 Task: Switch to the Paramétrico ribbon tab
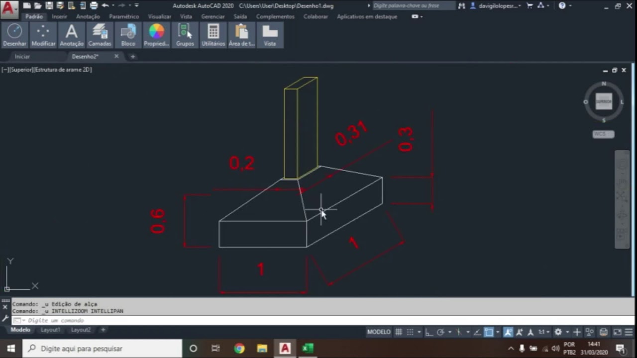point(124,16)
